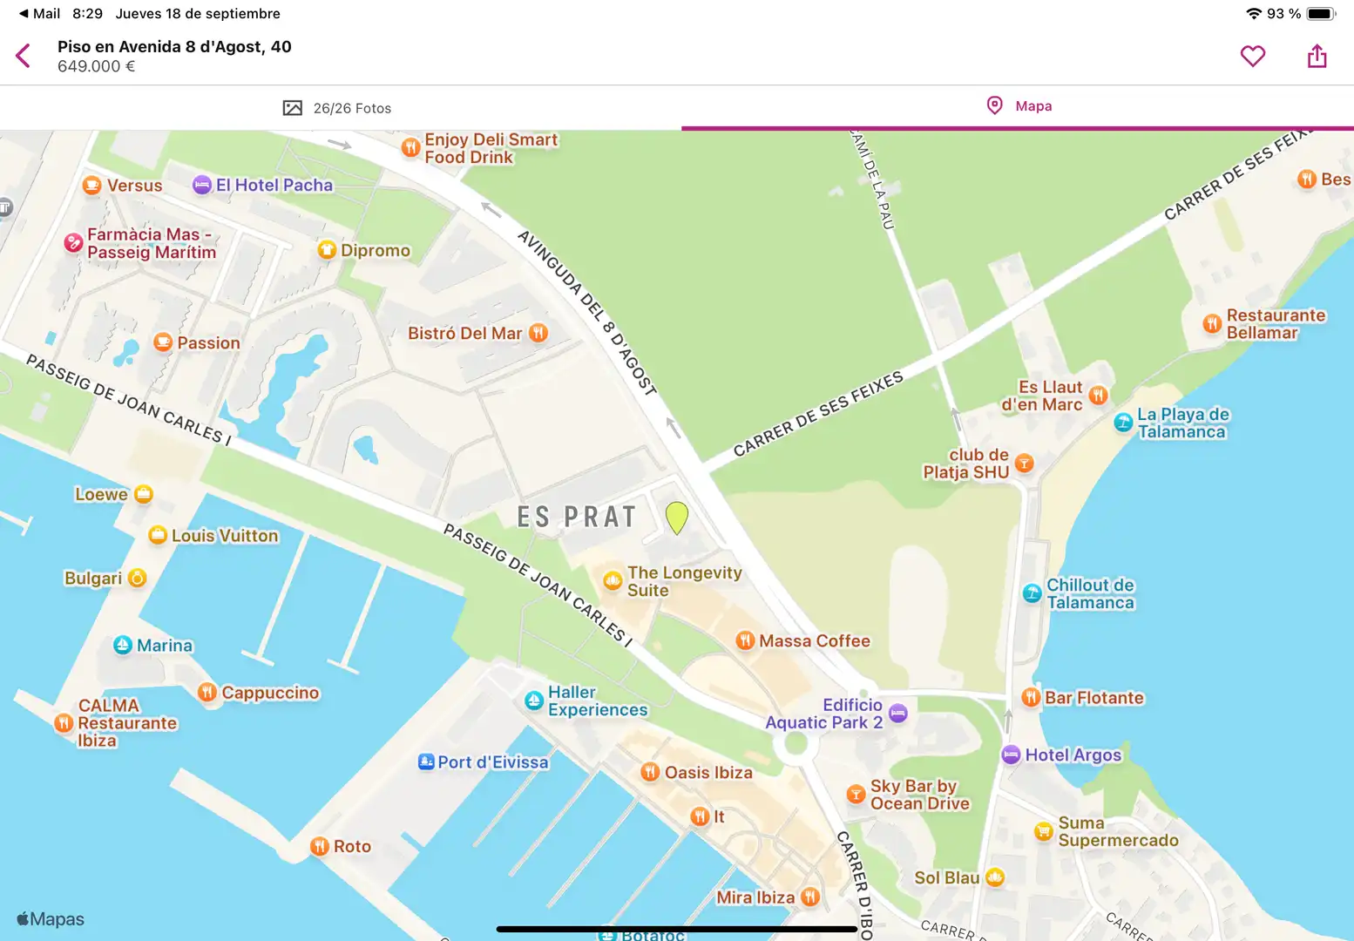Switch to the 26/26 Fotos tab
Image resolution: width=1354 pixels, height=941 pixels.
point(337,108)
